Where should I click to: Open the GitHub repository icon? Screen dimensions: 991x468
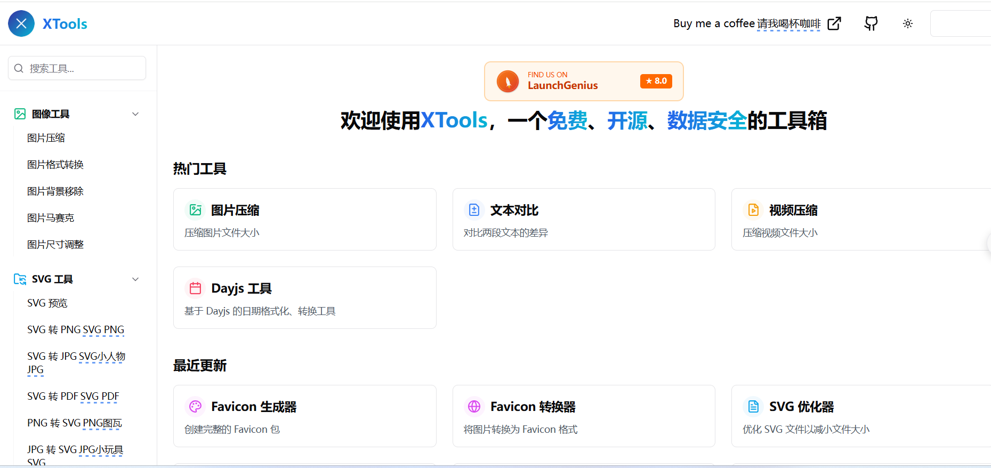(x=871, y=23)
